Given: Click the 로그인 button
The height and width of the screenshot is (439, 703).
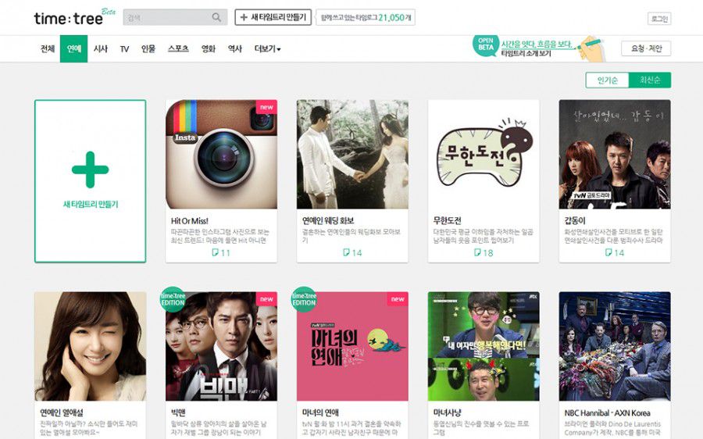Looking at the screenshot, I should [659, 19].
